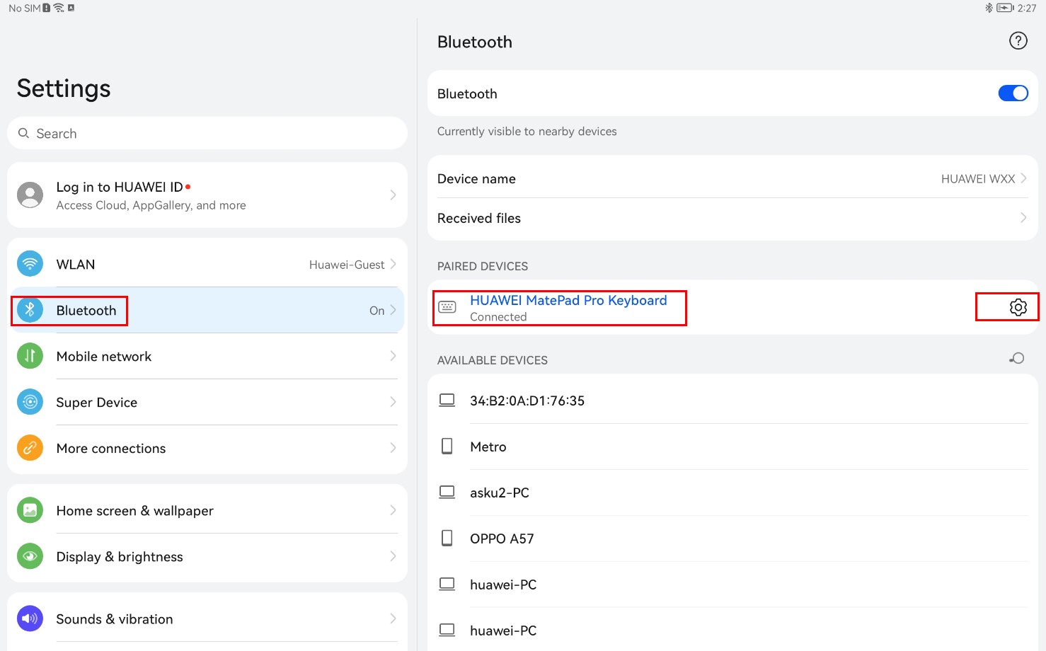The image size is (1046, 651).
Task: Click Bluetooth icon in status bar
Action: tap(989, 8)
